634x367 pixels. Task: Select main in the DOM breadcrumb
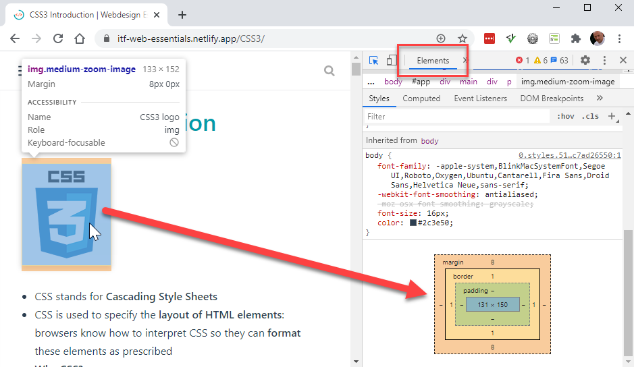tap(468, 82)
